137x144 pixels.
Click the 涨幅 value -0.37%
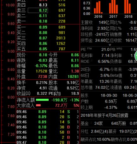point(41,66)
